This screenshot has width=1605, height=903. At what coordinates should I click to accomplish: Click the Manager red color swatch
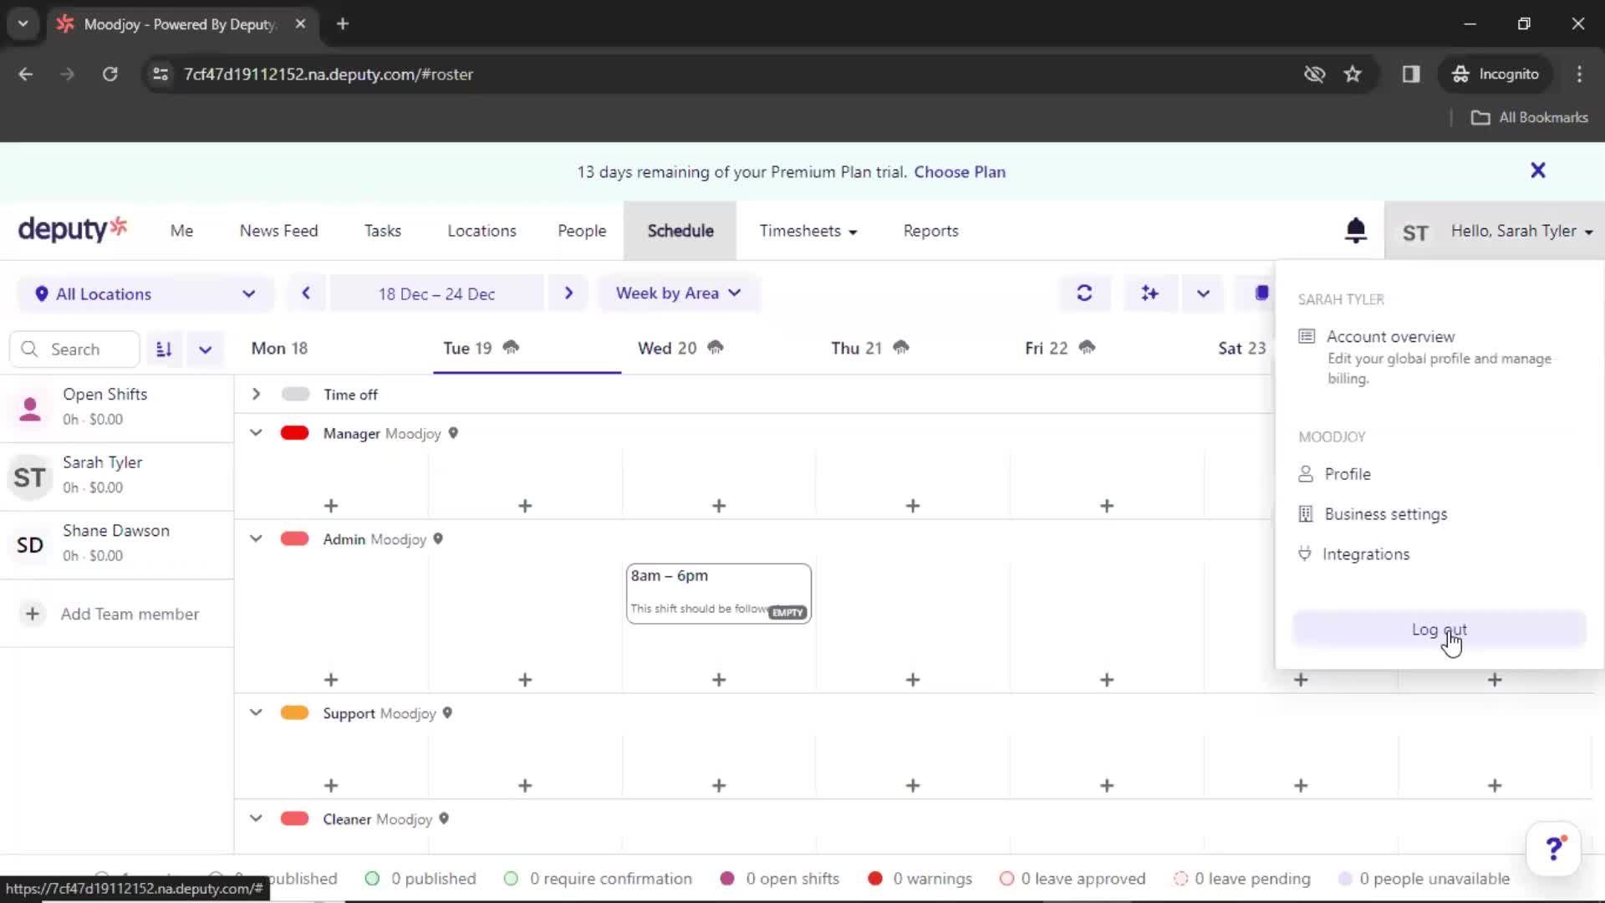pyautogui.click(x=294, y=433)
